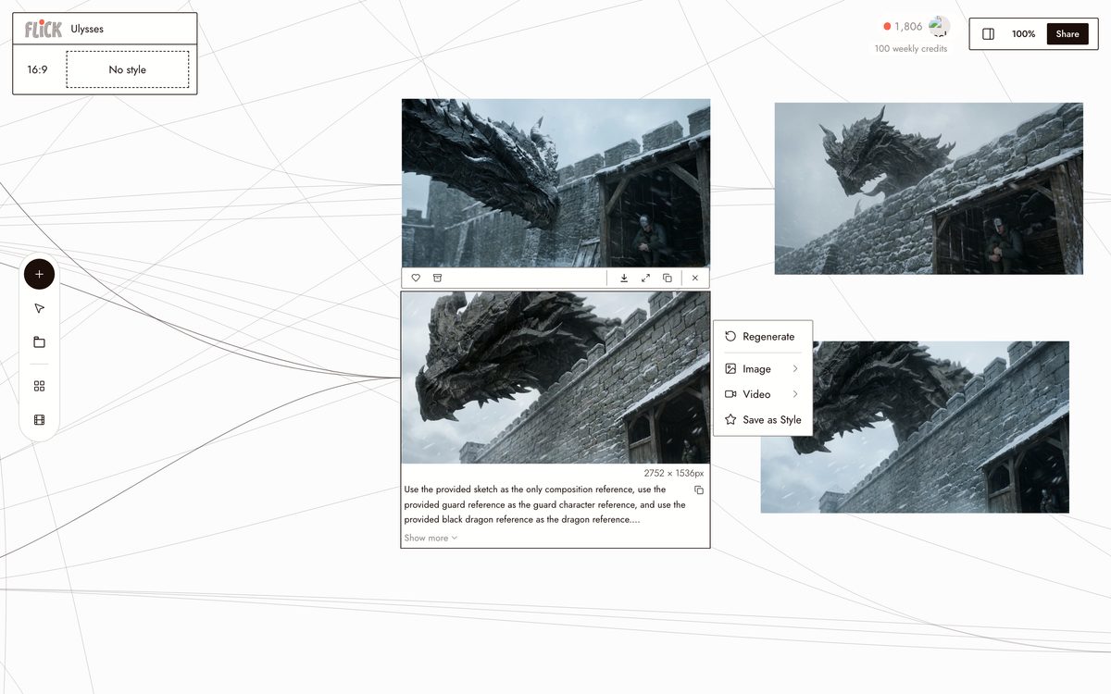This screenshot has height=694, width=1111.
Task: Open the Ulysses project name
Action: [87, 29]
